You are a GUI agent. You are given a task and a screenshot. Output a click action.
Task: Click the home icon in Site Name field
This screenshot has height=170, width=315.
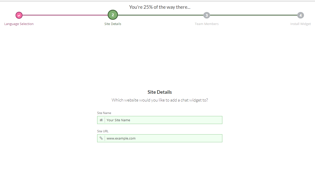pyautogui.click(x=101, y=120)
